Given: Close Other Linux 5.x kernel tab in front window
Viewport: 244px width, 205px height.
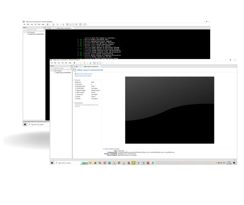Looking at the screenshot, I should point(100,67).
